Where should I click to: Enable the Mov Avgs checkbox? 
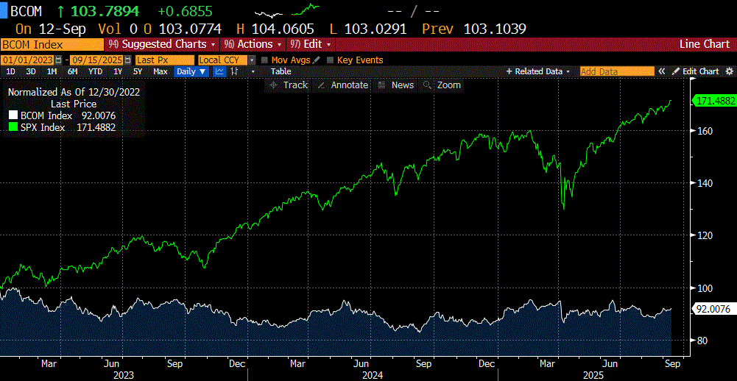pyautogui.click(x=264, y=60)
